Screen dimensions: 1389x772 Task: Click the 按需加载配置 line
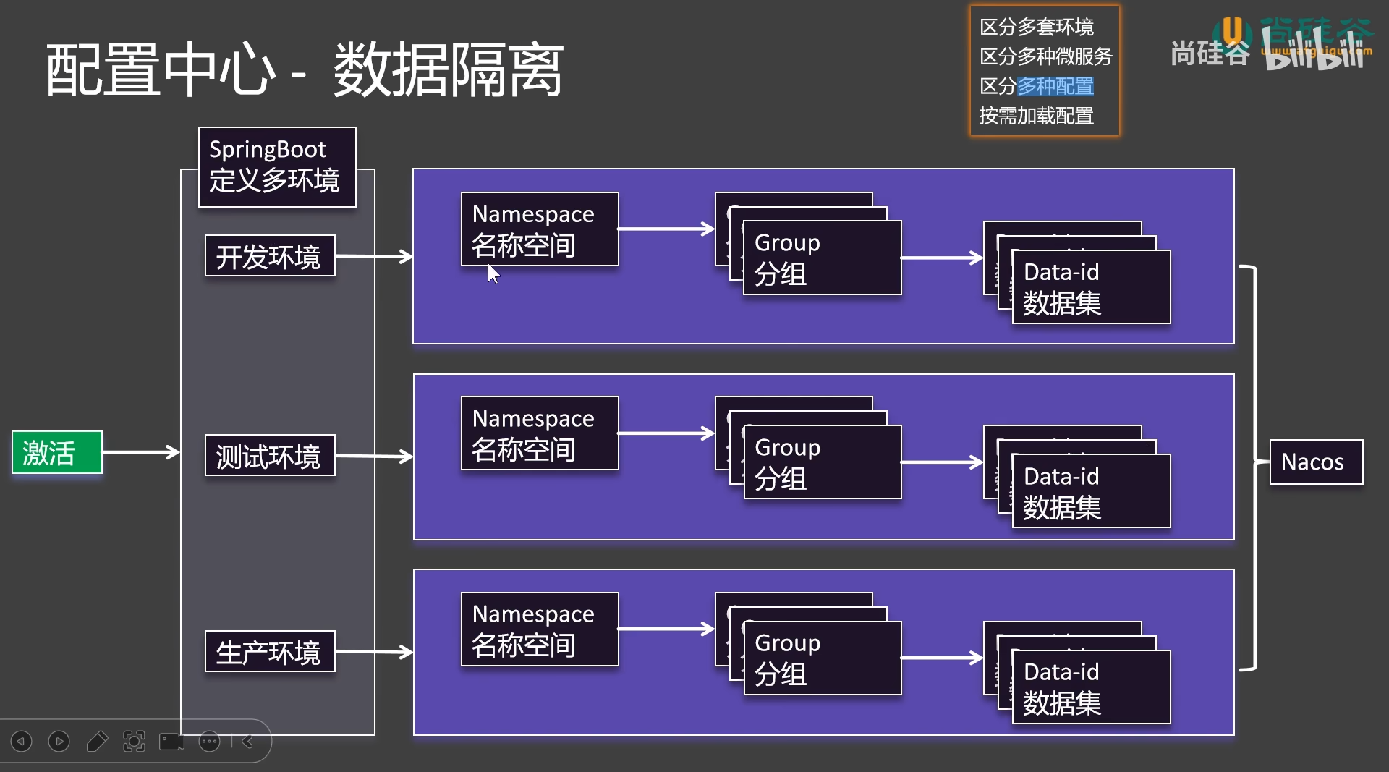tap(1036, 116)
